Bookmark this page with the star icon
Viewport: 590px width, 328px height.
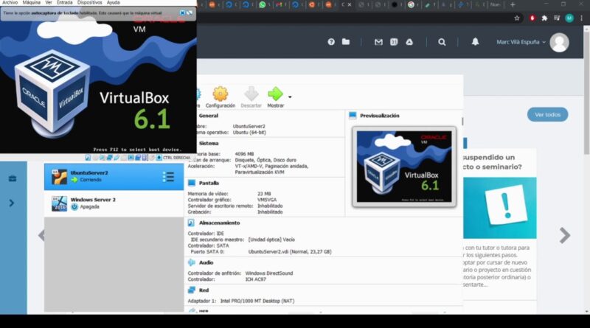click(x=517, y=18)
